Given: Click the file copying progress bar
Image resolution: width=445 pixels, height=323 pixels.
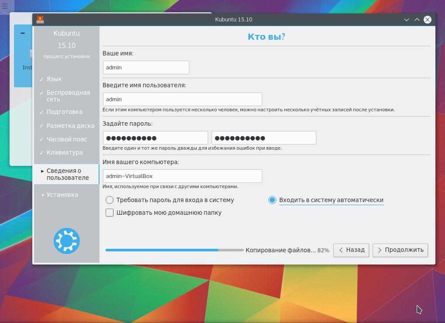Looking at the screenshot, I should pos(174,250).
